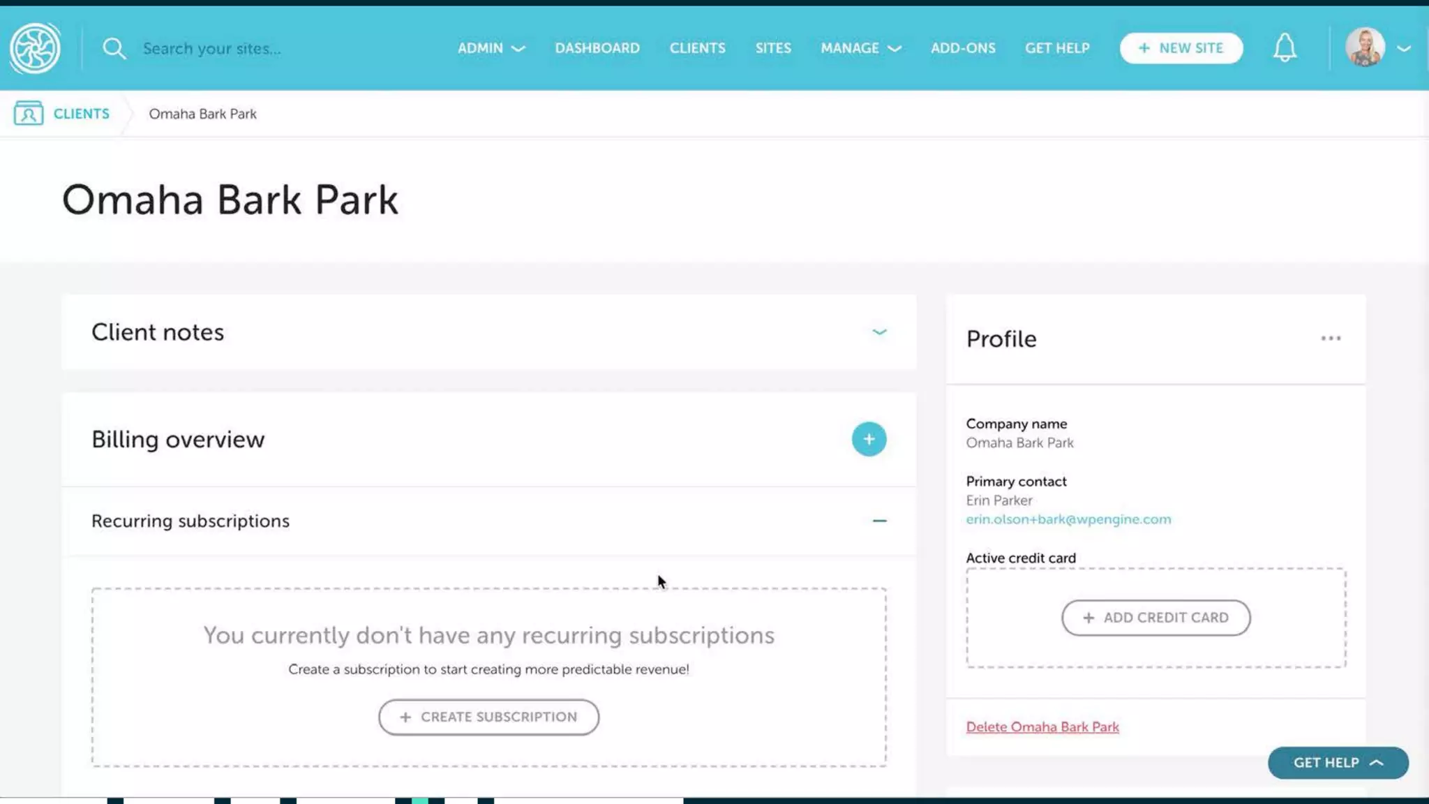Open the notifications bell

pos(1285,48)
